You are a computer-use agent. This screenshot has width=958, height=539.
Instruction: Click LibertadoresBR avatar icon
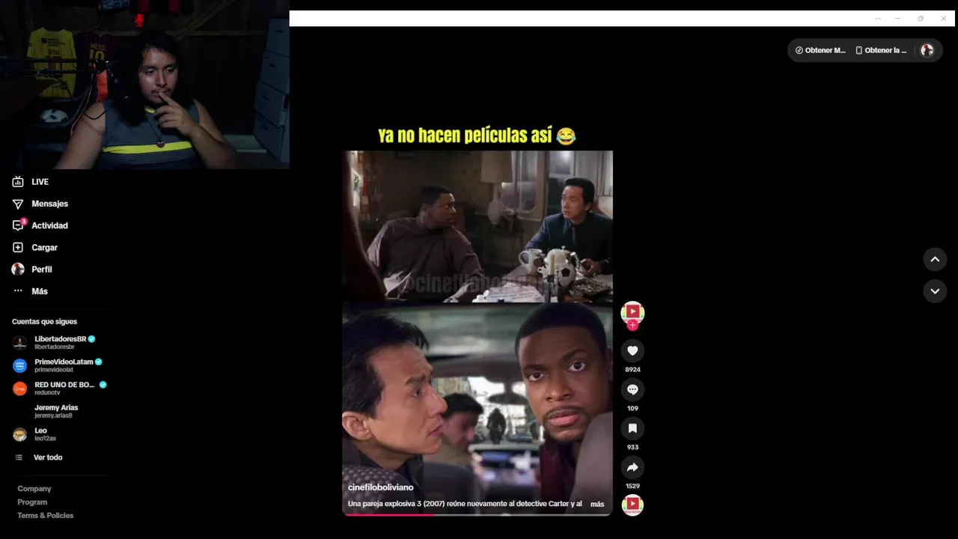[20, 343]
